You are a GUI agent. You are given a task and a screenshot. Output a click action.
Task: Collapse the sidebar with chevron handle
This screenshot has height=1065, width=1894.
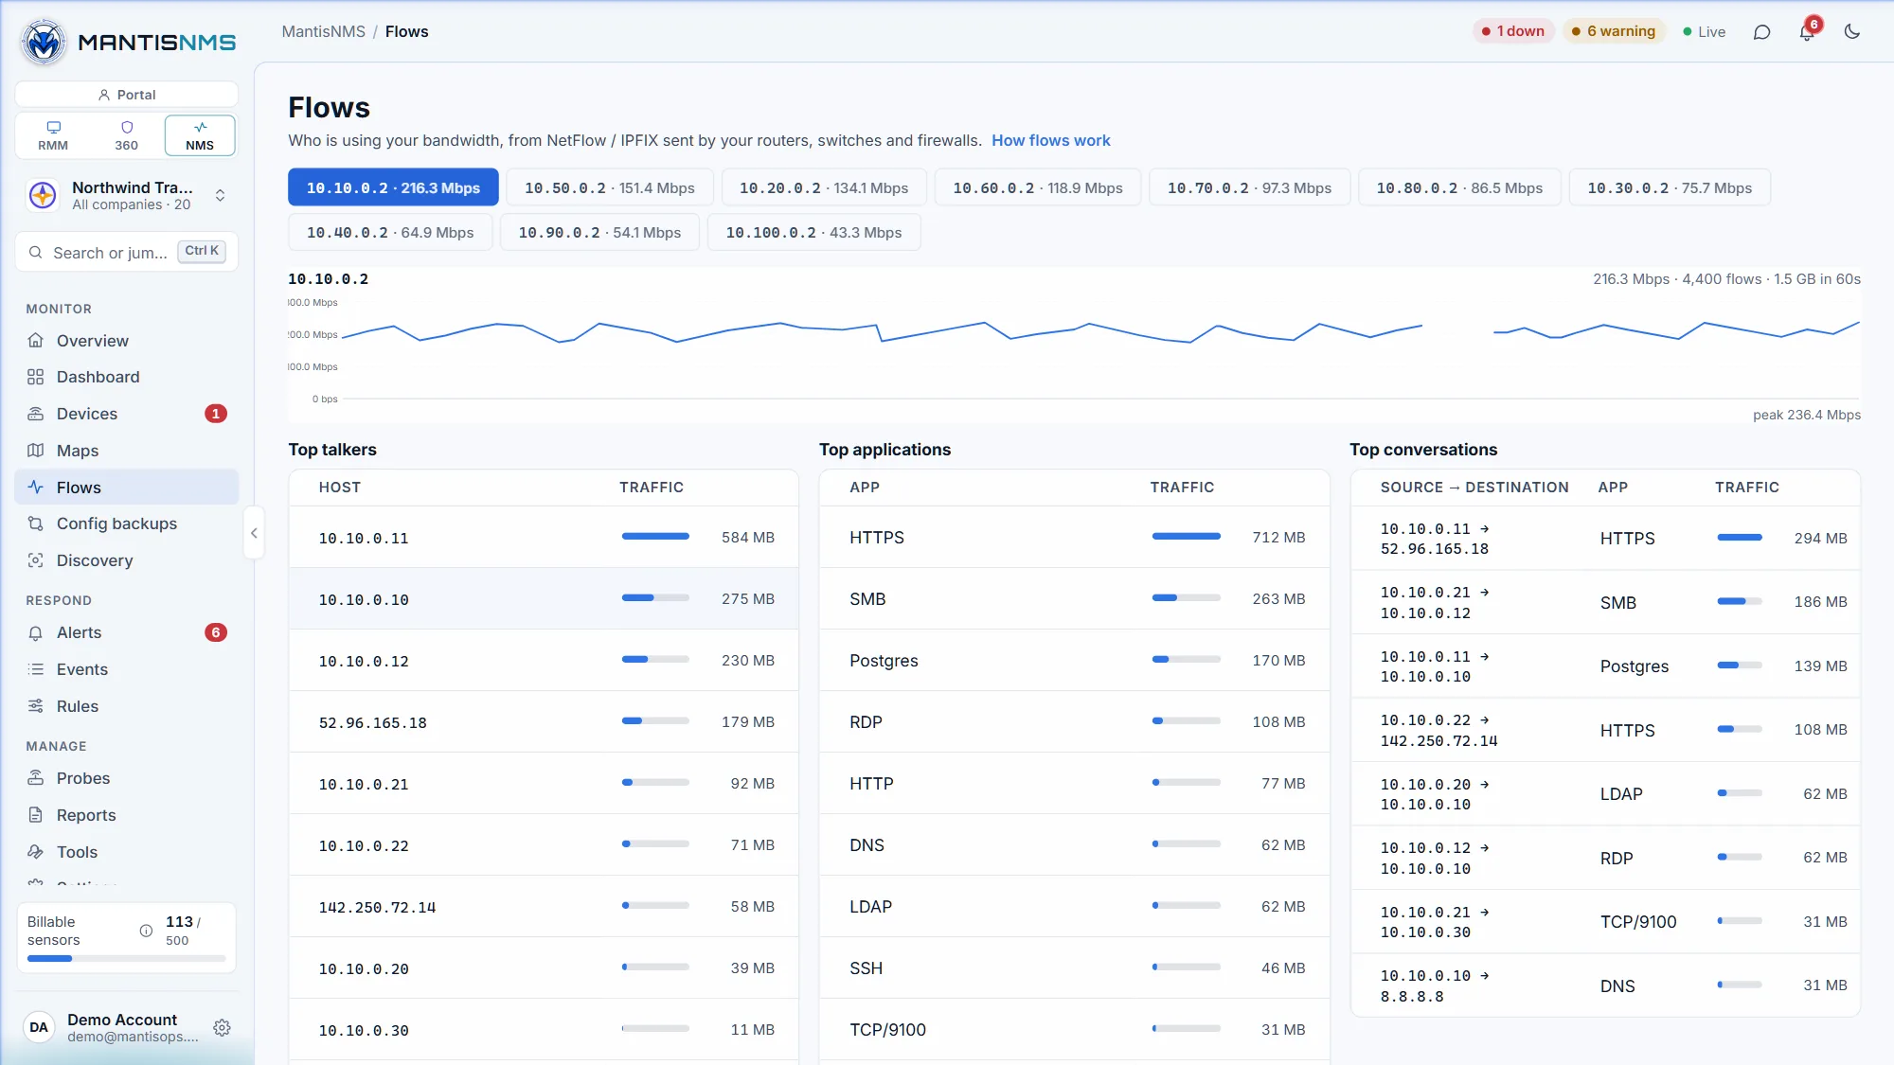254,533
